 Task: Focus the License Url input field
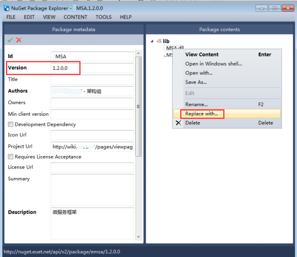92,167
